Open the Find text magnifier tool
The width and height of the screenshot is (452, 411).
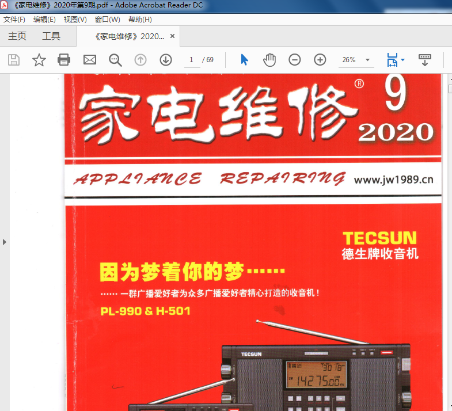coord(115,60)
